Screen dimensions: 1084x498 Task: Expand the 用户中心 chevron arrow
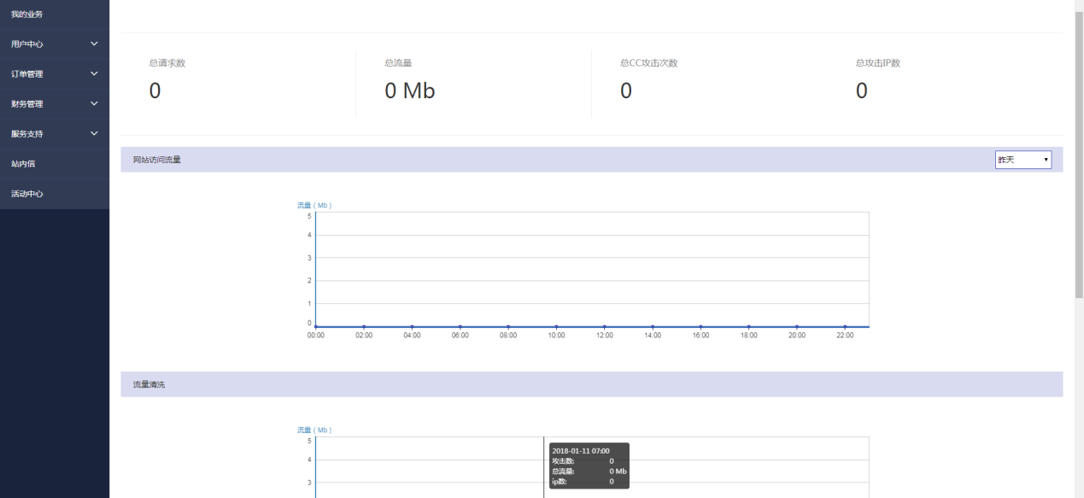(x=94, y=44)
